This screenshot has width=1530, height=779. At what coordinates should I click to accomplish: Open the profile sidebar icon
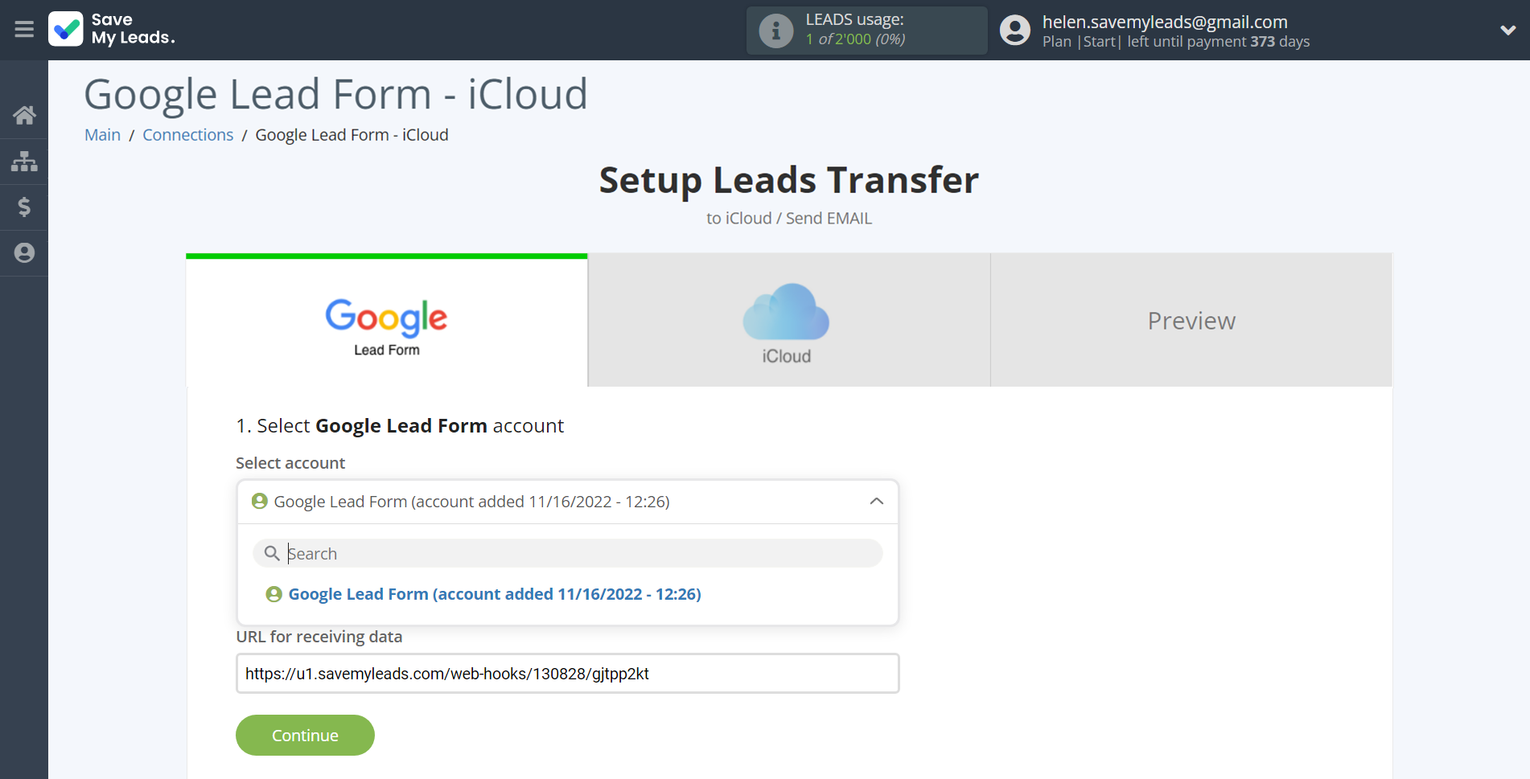24,253
